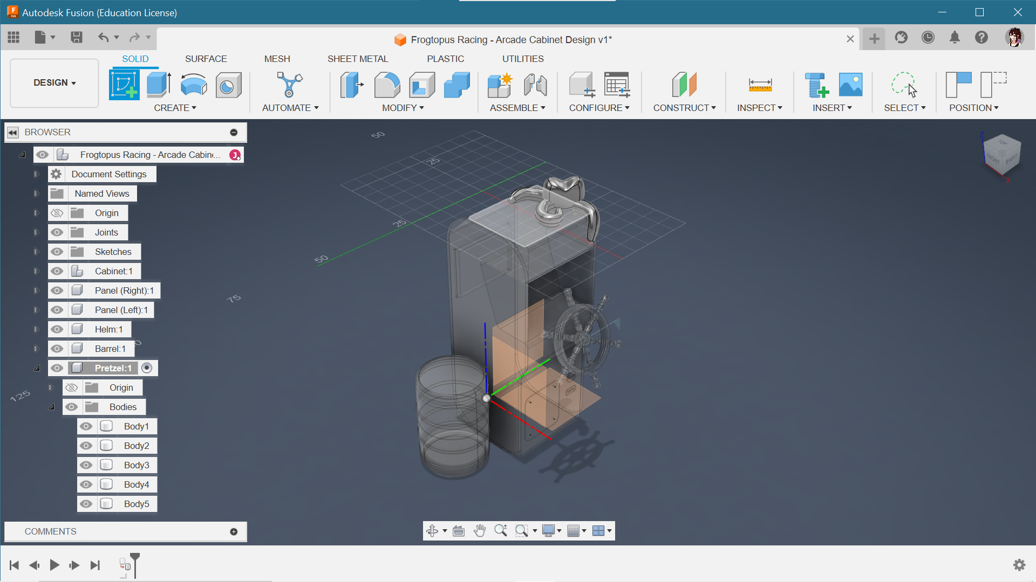
Task: Open the Job Status clock icon
Action: click(928, 37)
